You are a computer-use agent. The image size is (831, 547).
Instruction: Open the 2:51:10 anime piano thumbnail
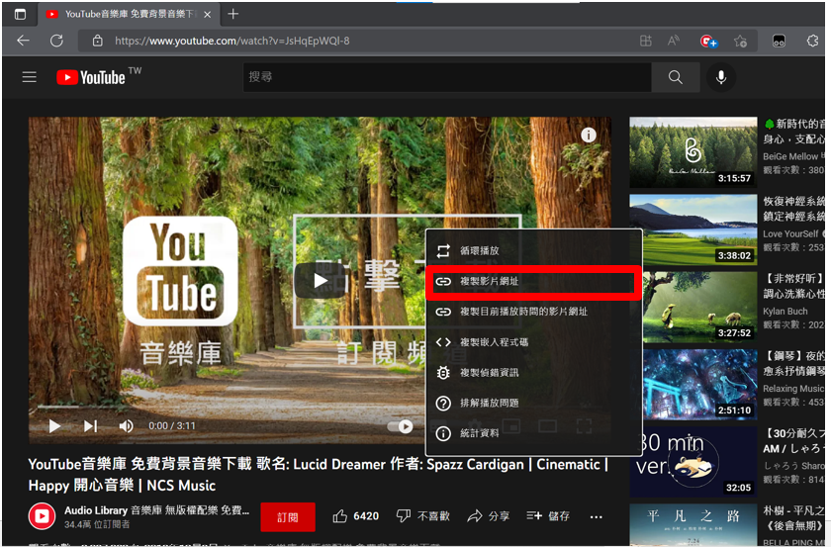pos(693,384)
